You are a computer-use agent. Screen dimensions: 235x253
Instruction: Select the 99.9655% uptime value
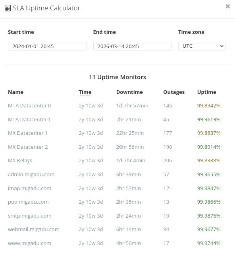(x=209, y=174)
